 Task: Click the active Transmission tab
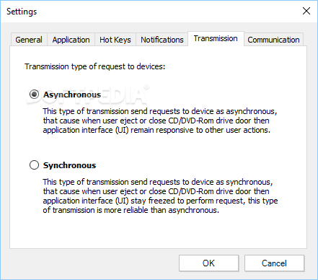[216, 38]
